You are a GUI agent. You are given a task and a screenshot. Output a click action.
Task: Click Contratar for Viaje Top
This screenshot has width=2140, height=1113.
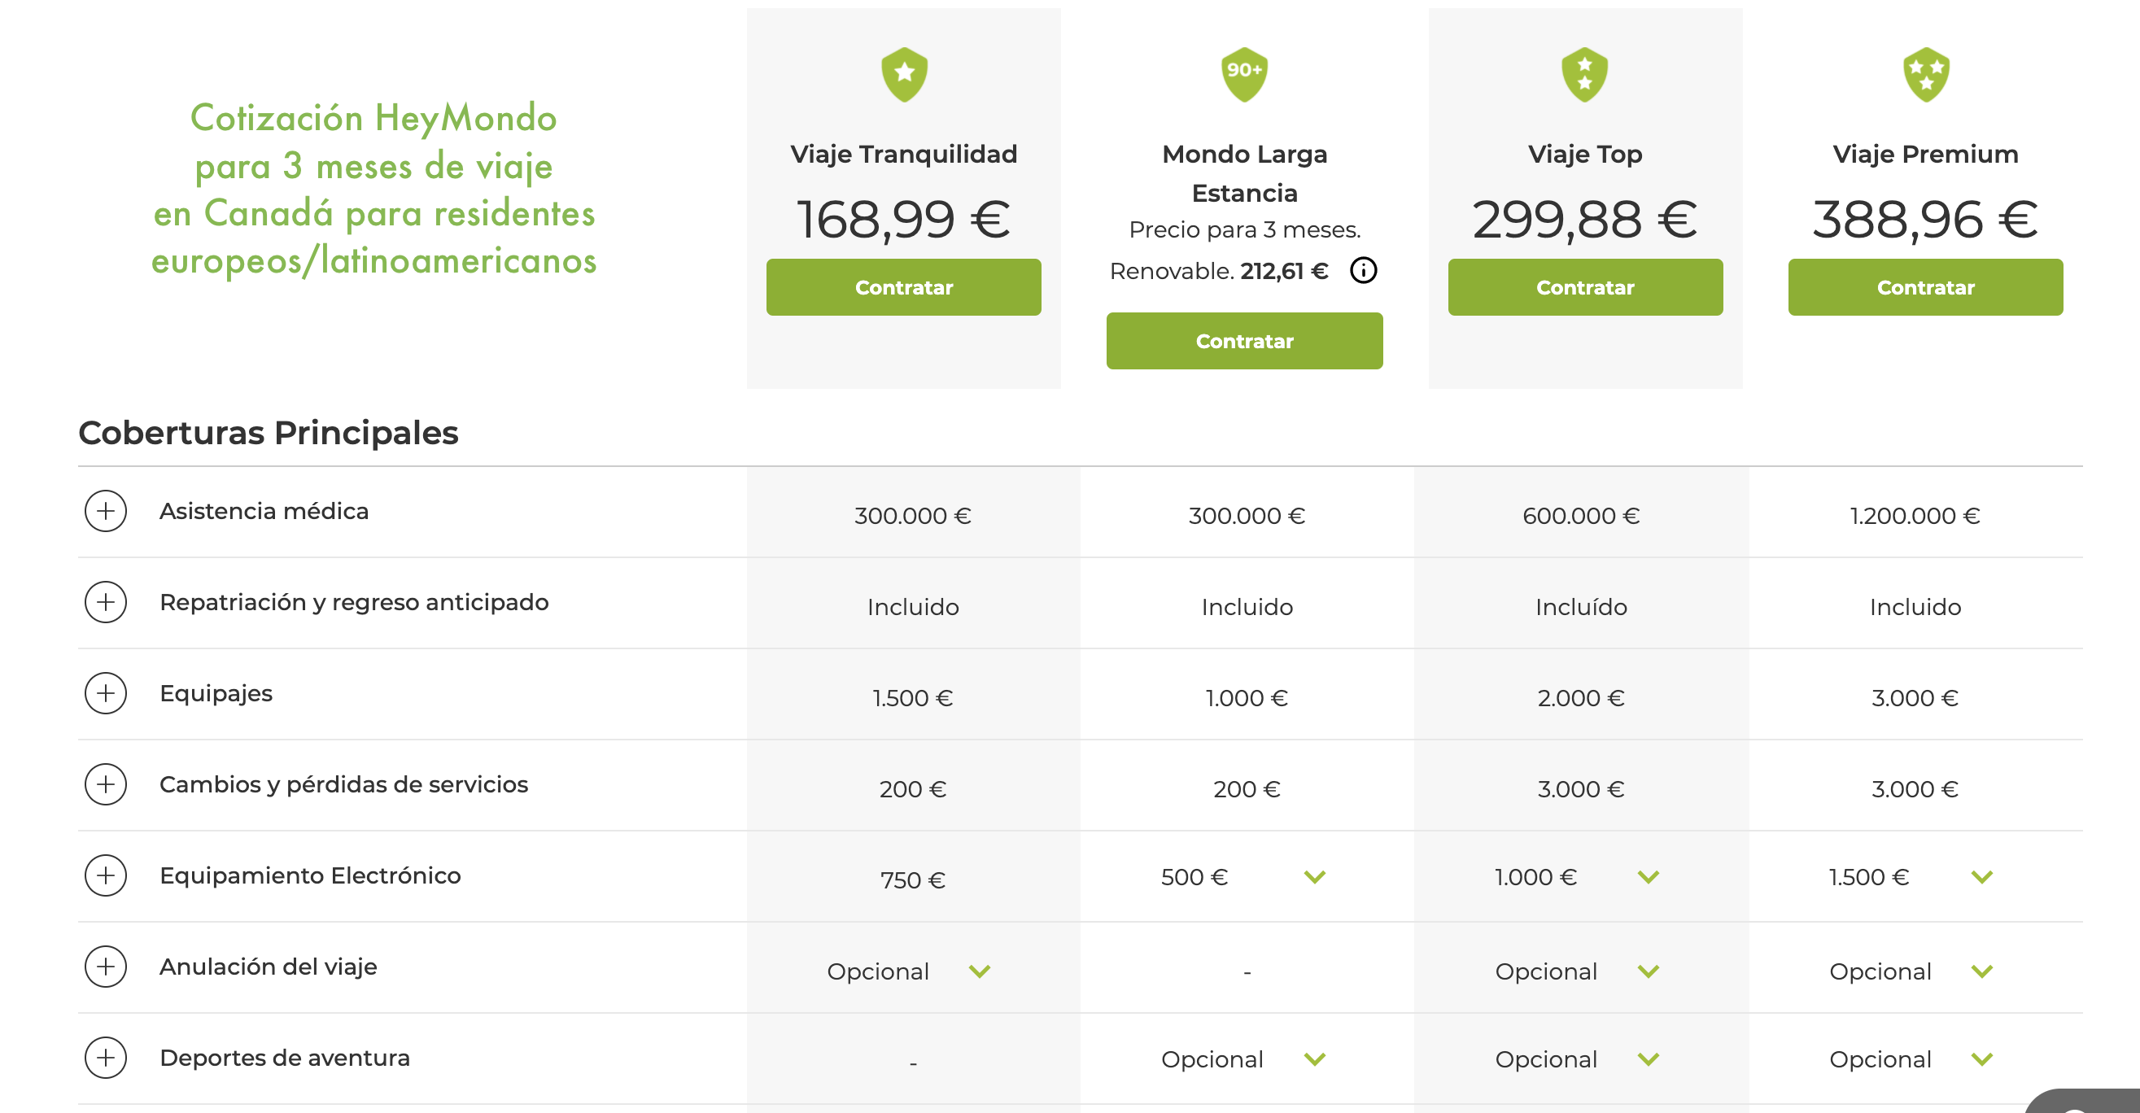(x=1585, y=287)
